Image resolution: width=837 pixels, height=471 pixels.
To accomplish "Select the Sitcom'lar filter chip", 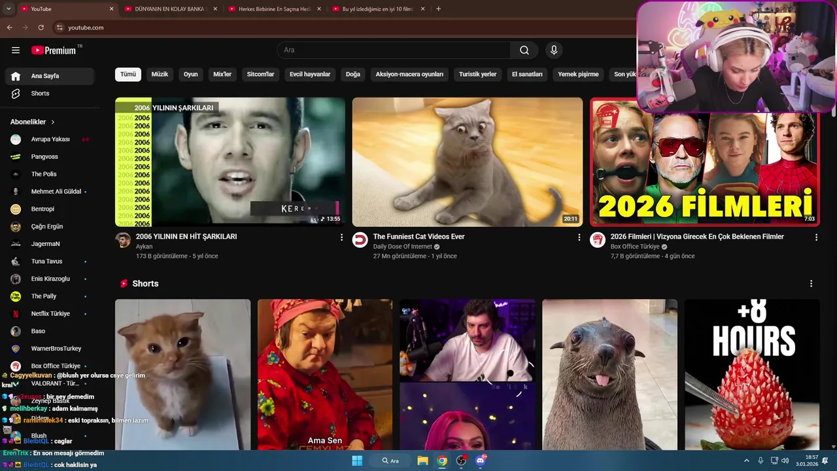I will click(x=260, y=75).
